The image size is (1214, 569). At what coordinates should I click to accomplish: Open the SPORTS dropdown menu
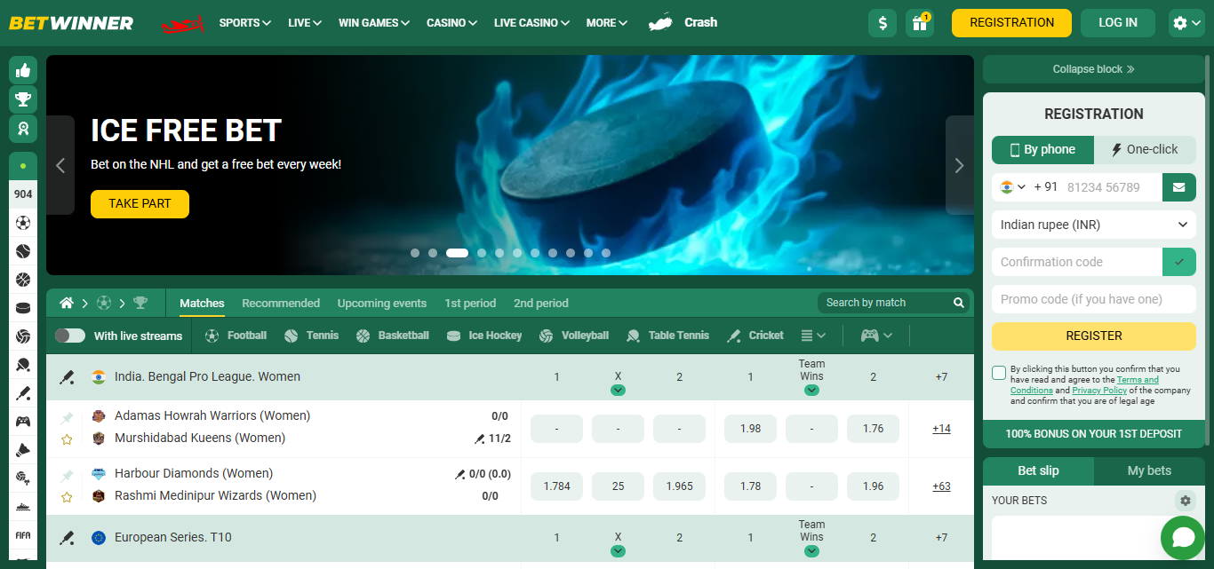[x=244, y=23]
